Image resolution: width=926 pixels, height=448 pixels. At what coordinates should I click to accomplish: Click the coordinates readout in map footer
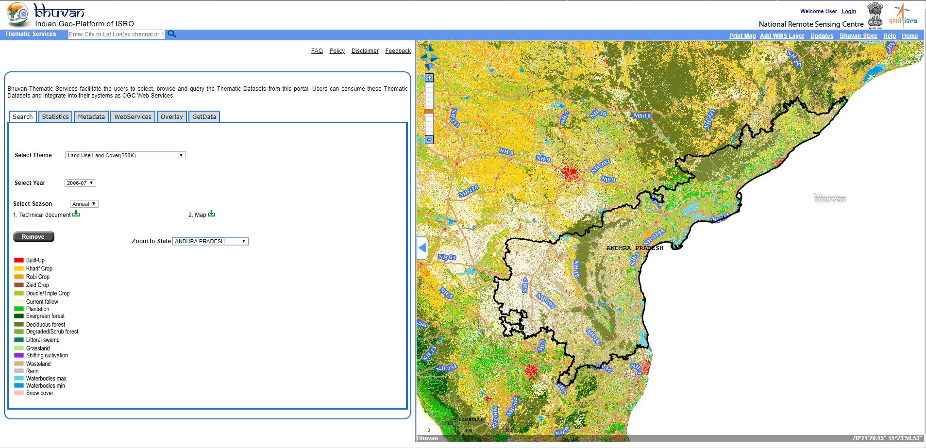point(887,438)
